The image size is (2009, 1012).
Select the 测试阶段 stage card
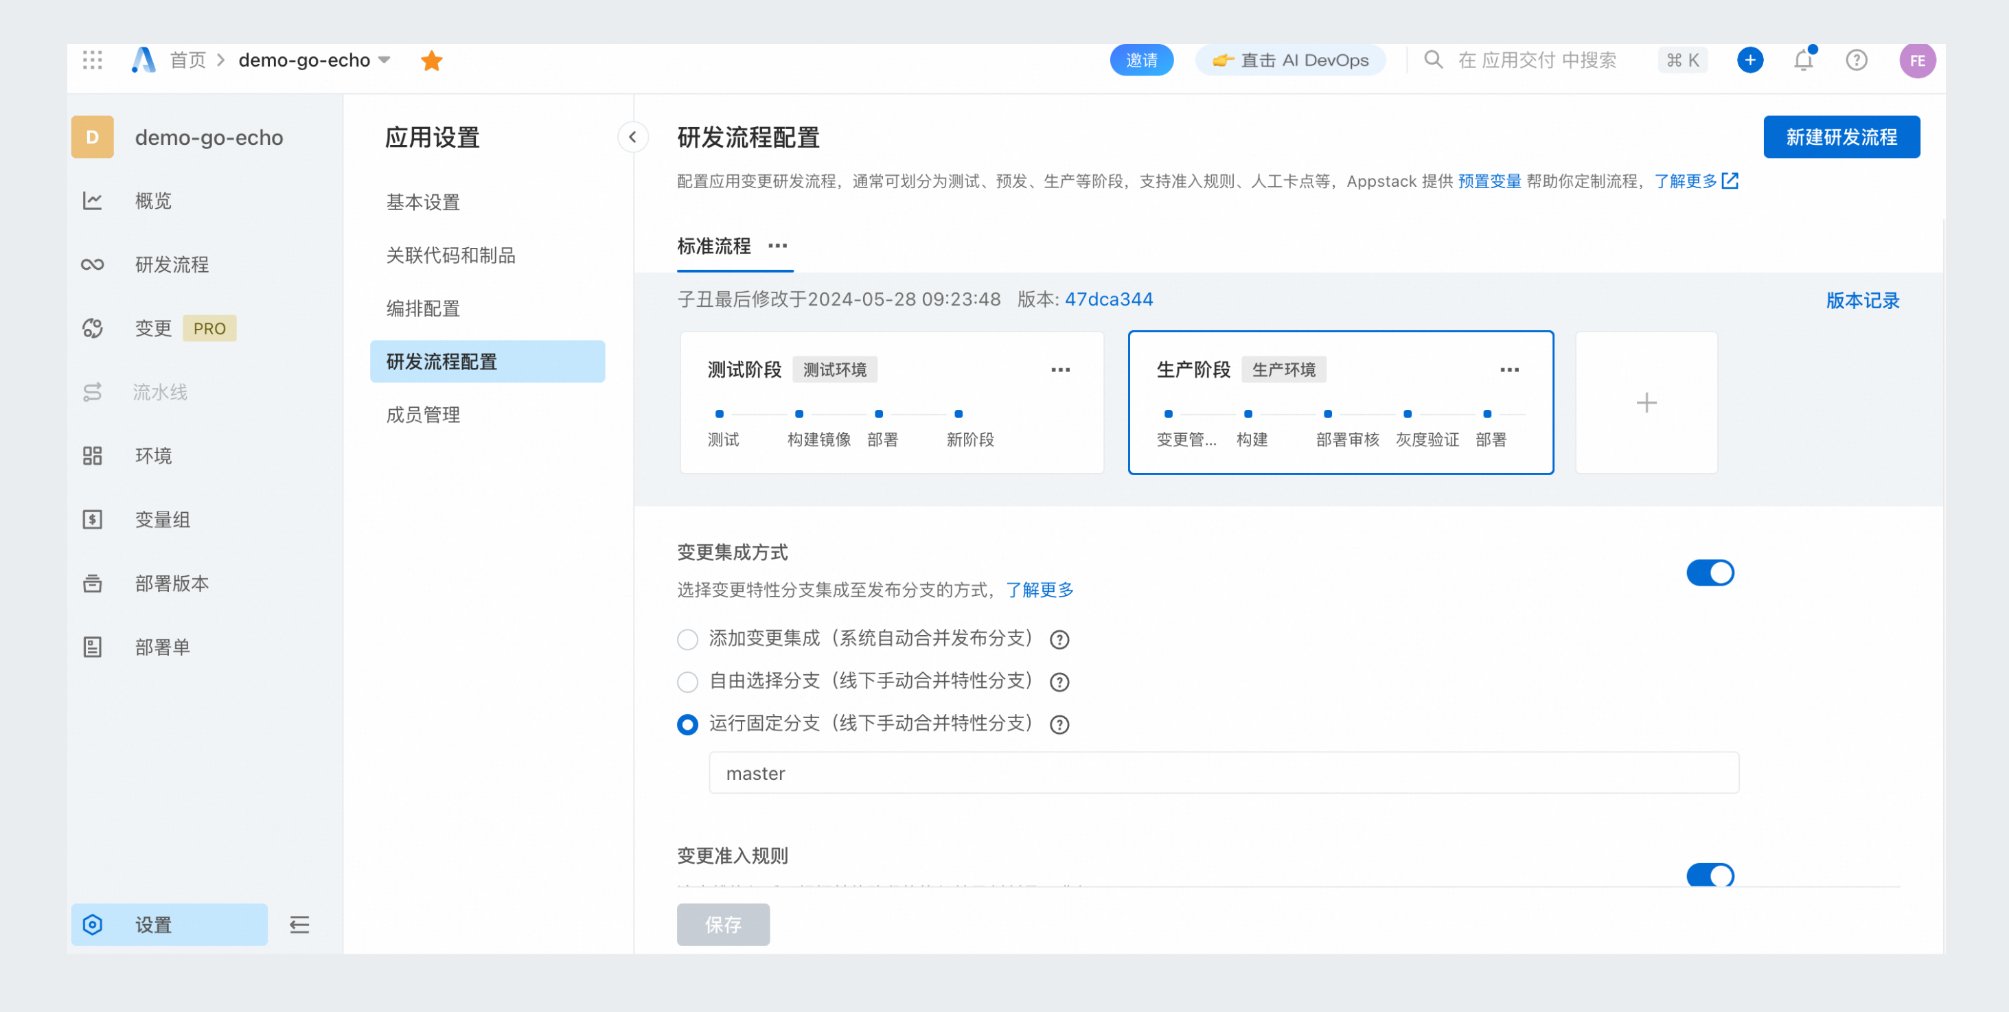click(x=891, y=402)
